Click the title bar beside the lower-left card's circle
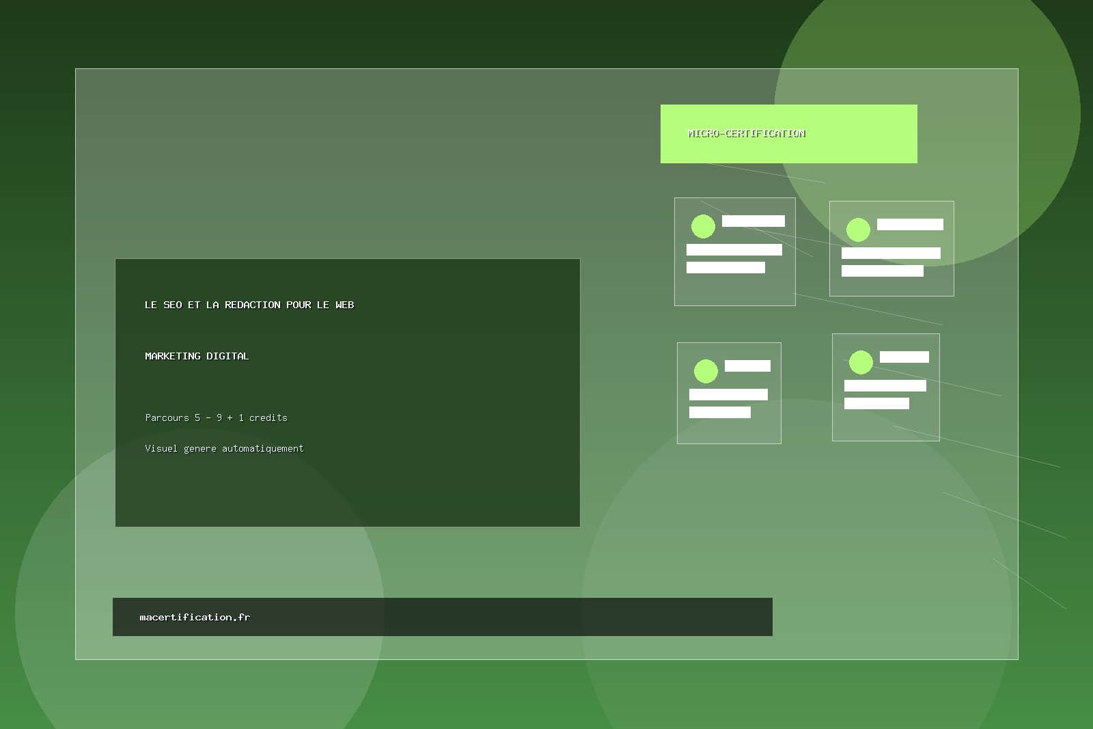The height and width of the screenshot is (729, 1093). tap(747, 366)
